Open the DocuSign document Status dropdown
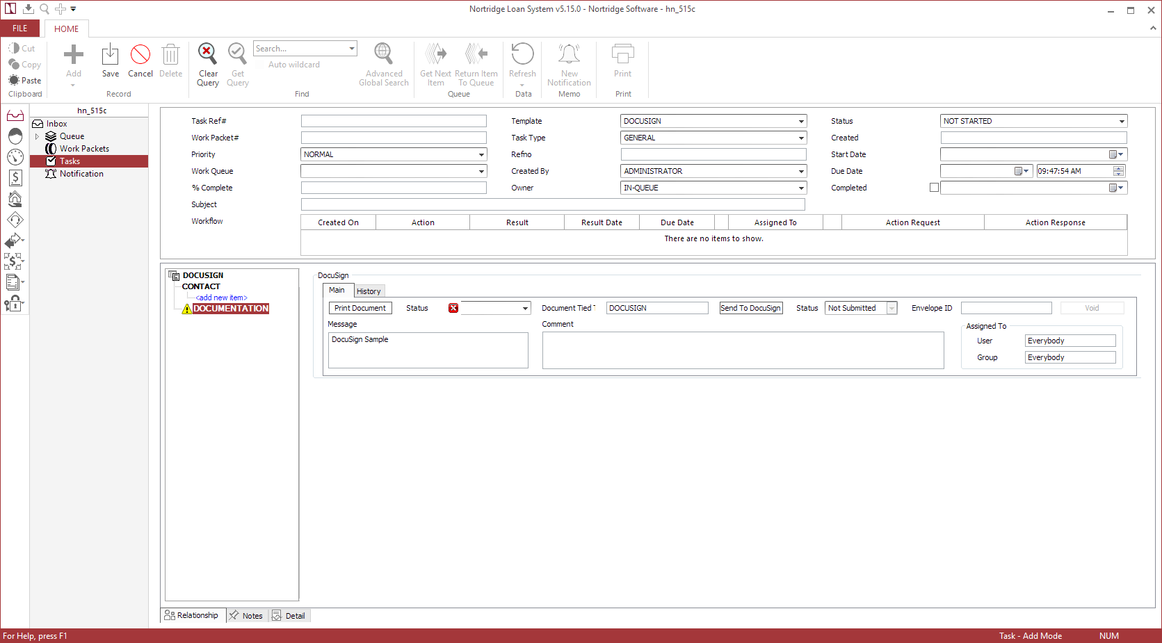Viewport: 1162px width, 643px height. [x=525, y=308]
